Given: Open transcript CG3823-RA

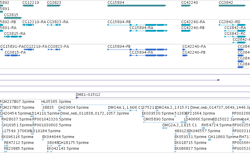Looking at the screenshot, I should [58, 22].
